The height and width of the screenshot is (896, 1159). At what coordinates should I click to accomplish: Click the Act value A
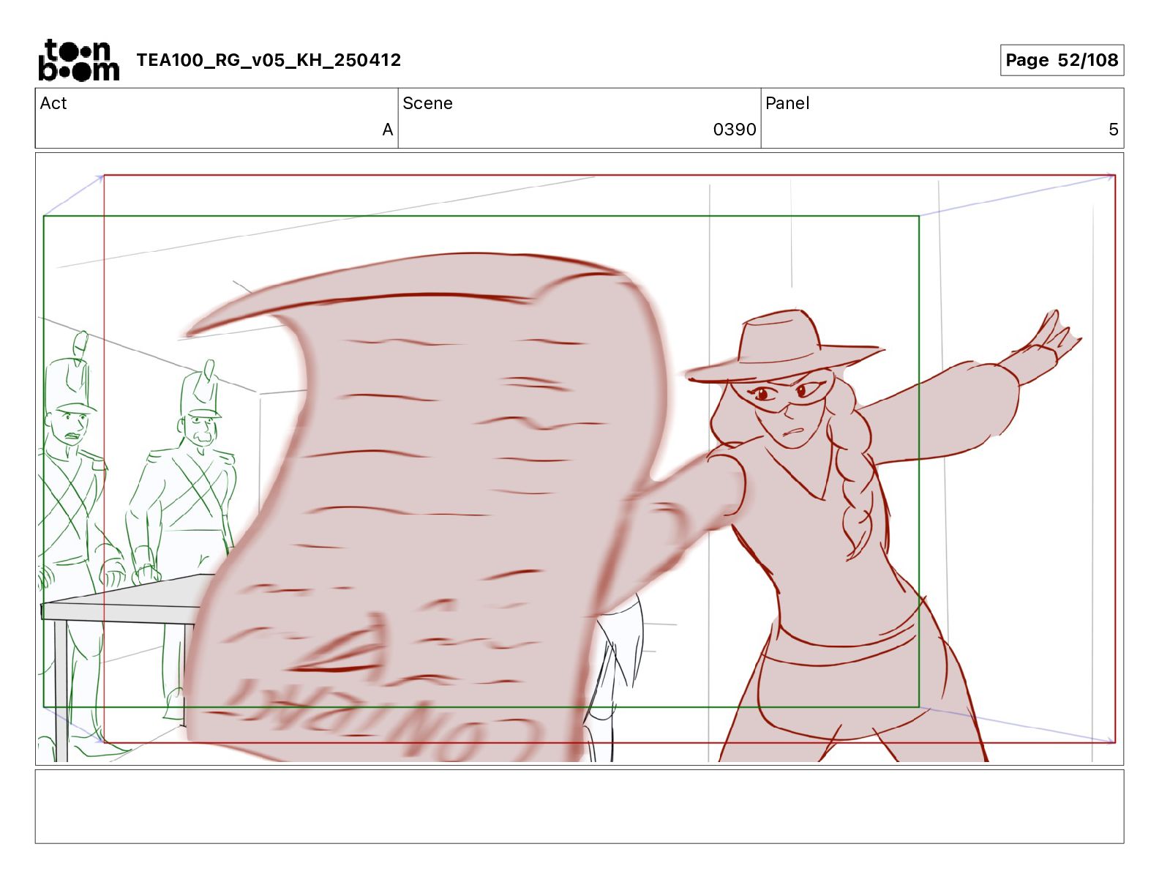(388, 130)
